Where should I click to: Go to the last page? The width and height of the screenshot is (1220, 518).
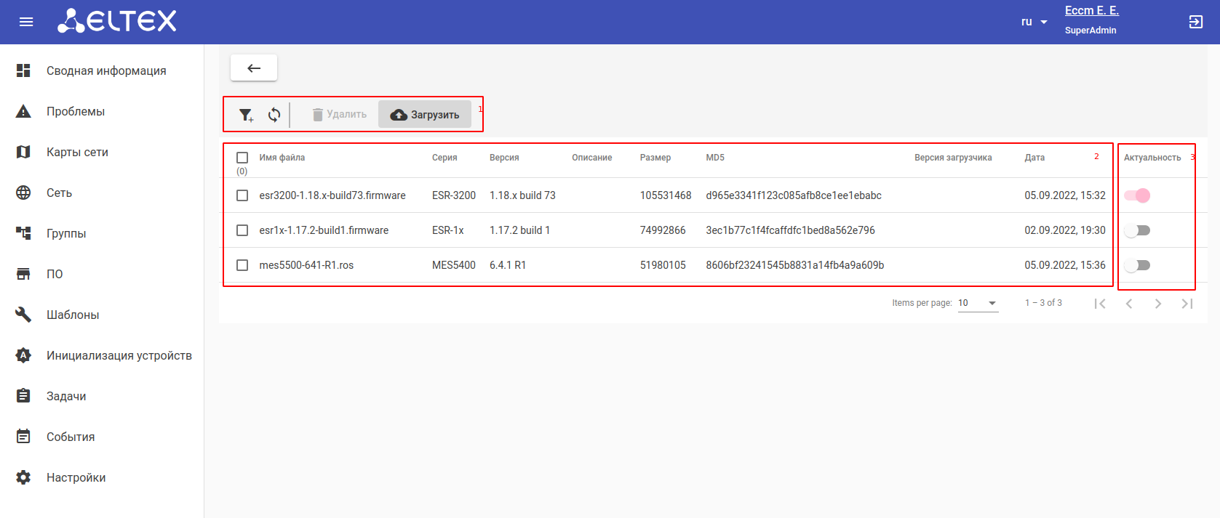(x=1187, y=304)
